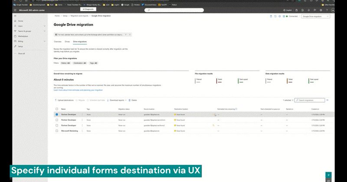Sort by the Name column header

(63, 109)
